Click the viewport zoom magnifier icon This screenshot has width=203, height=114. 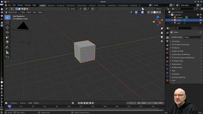coord(162,28)
